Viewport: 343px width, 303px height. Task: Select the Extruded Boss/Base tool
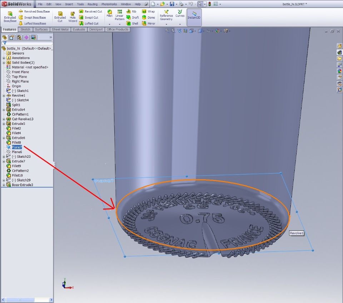(x=10, y=17)
